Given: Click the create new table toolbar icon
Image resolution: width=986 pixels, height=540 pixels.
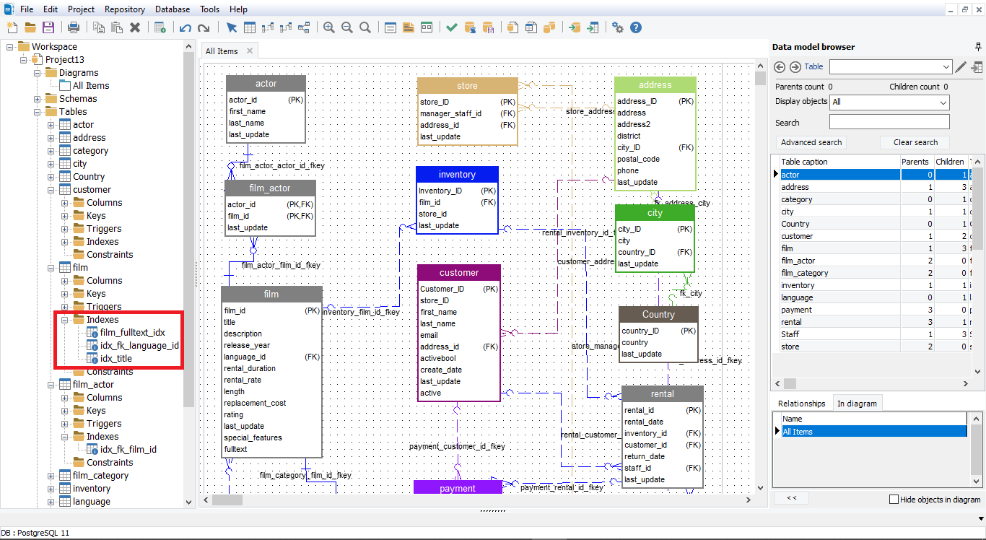Looking at the screenshot, I should pos(249,27).
